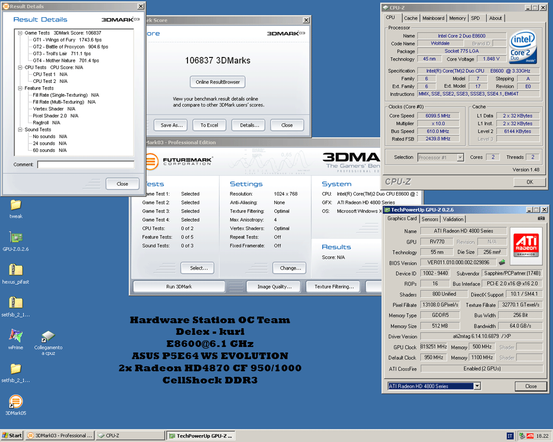Open the 3DMark05 desktop shortcut
This screenshot has height=442, width=553.
click(x=16, y=402)
